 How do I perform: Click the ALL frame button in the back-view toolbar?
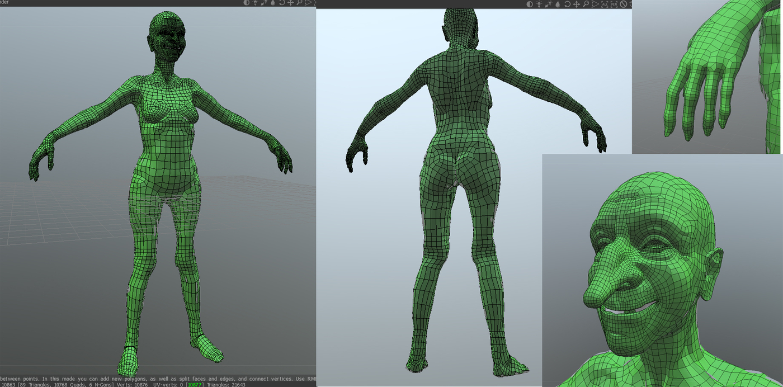pos(605,4)
